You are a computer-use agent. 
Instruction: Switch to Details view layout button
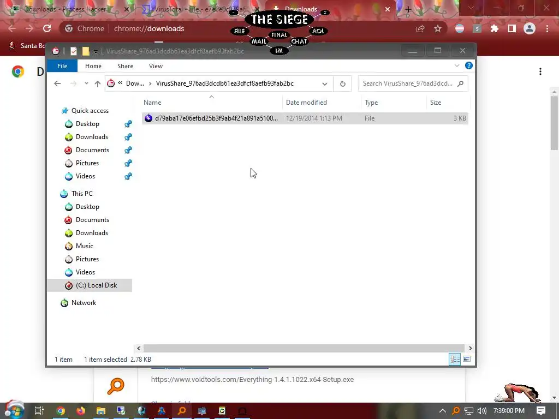click(x=455, y=359)
